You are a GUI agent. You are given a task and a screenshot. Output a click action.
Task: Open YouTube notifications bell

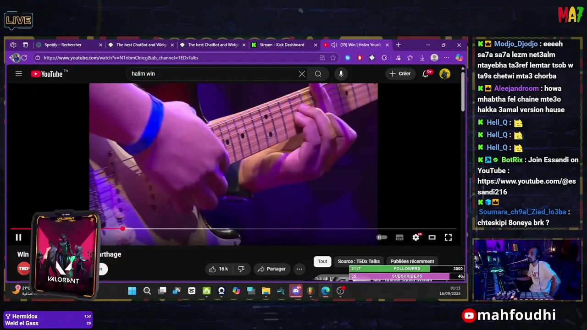coord(426,74)
